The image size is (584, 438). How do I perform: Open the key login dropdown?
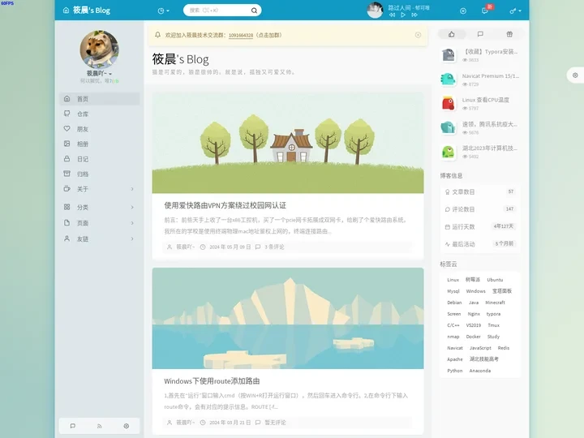[516, 11]
